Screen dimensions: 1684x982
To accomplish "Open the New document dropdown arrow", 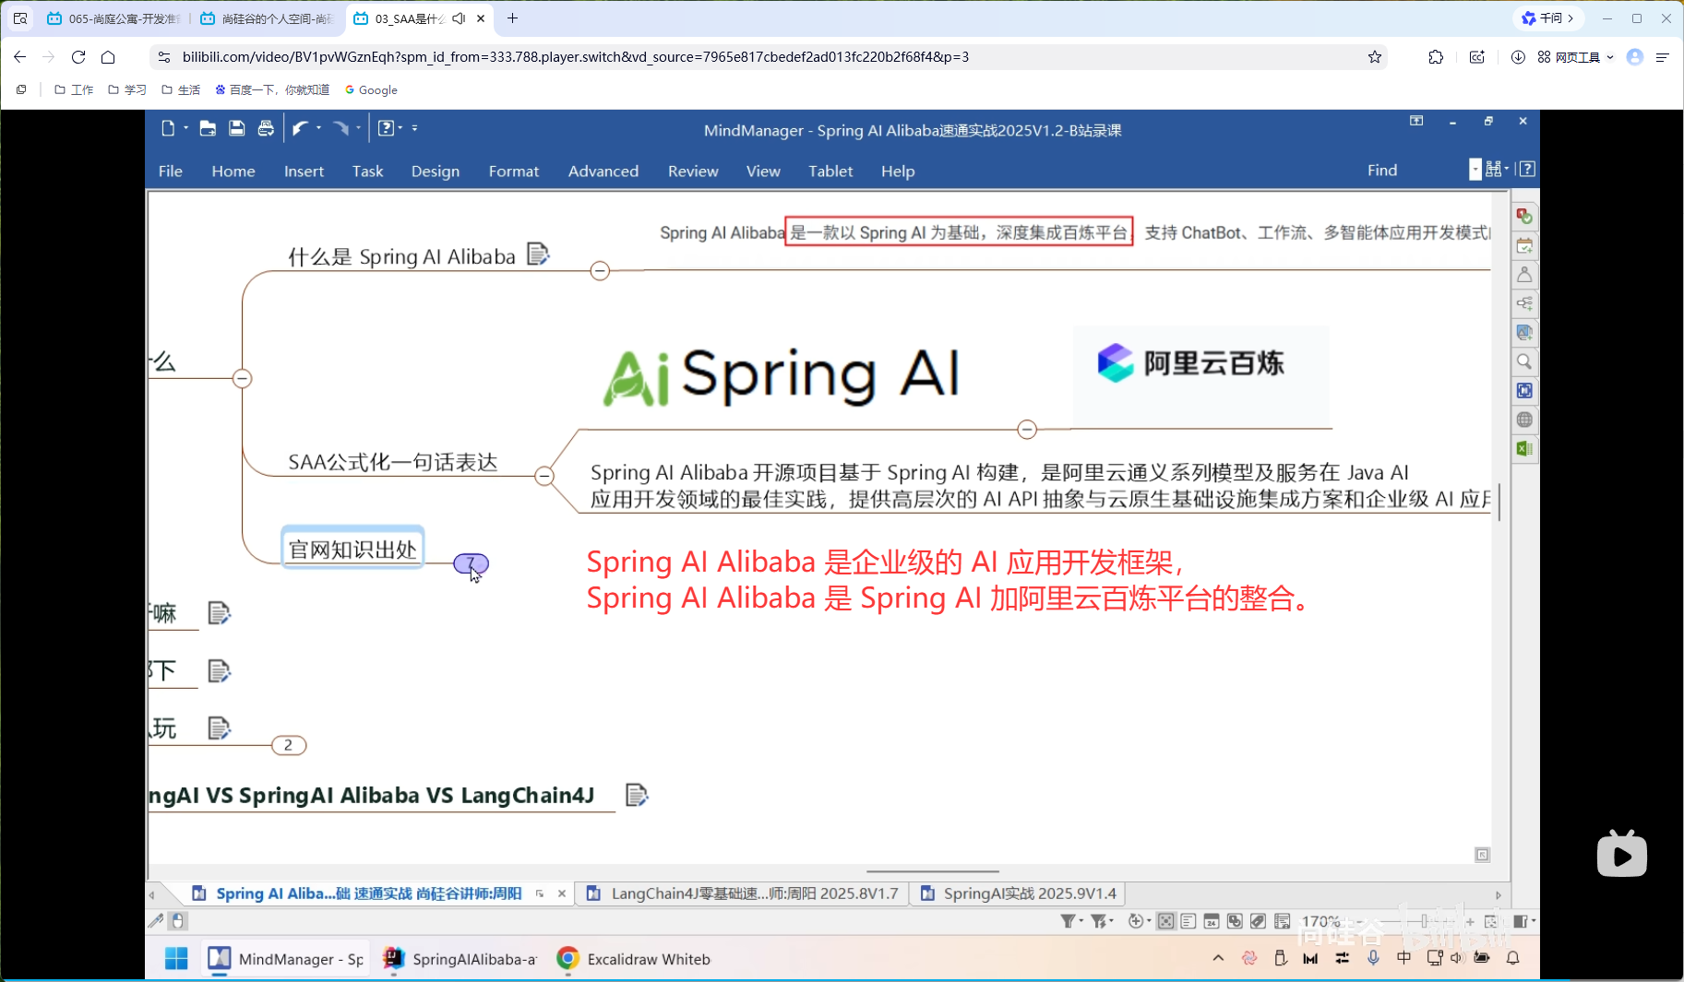I will pos(185,129).
